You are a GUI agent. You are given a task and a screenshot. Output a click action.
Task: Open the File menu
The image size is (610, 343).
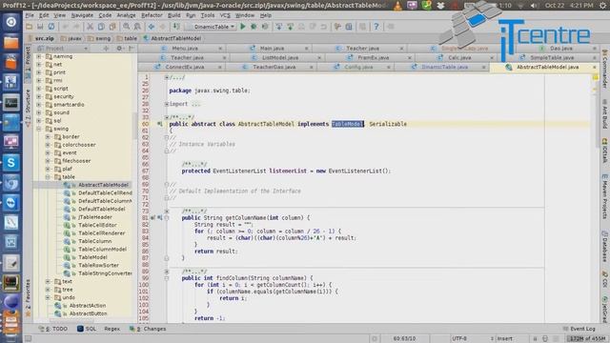pos(30,15)
